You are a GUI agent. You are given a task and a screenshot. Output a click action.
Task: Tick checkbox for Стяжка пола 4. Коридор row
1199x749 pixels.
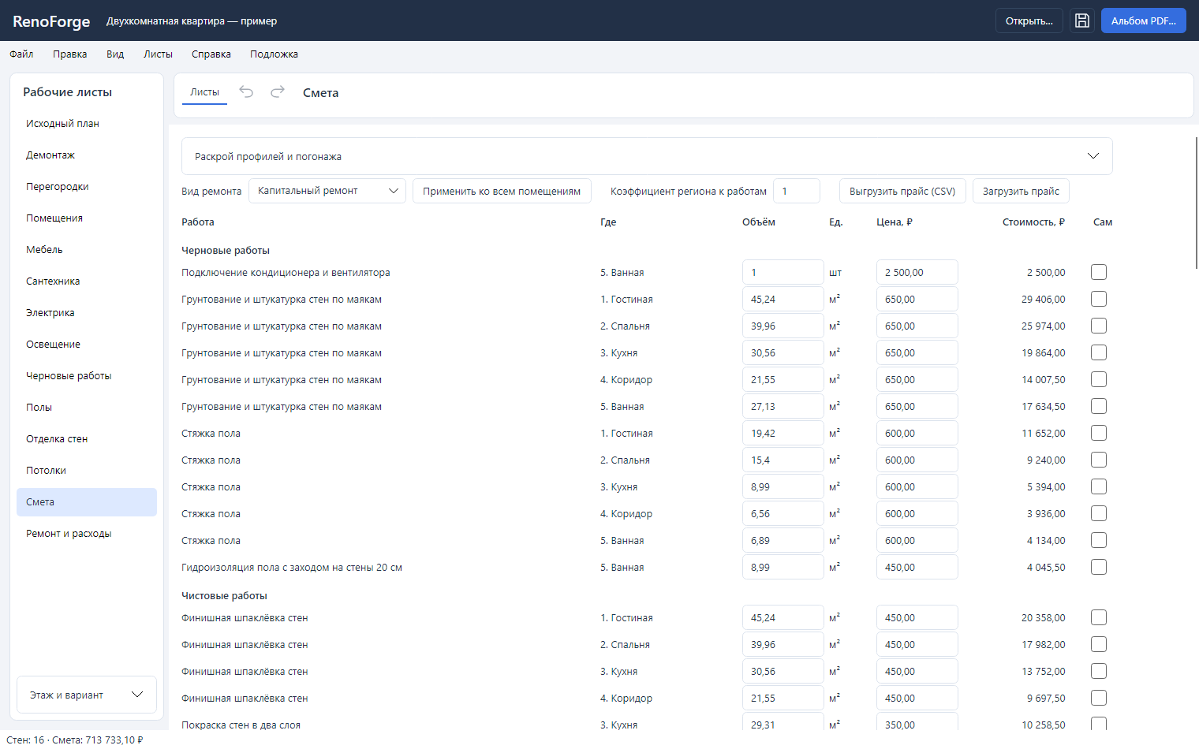pyautogui.click(x=1099, y=513)
